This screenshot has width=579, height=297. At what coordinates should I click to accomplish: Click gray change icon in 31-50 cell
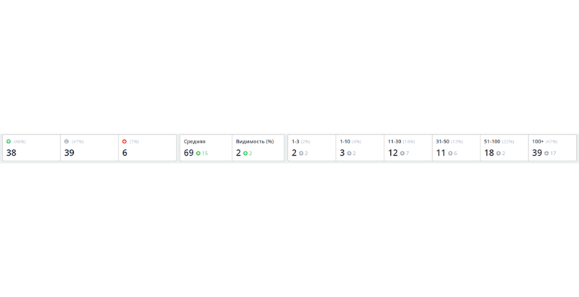(450, 154)
